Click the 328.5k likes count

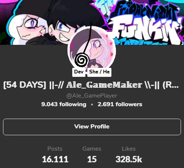click(129, 159)
